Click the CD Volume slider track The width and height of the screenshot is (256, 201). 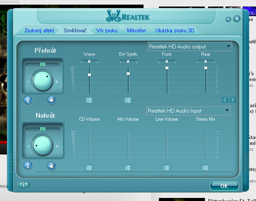pyautogui.click(x=89, y=145)
